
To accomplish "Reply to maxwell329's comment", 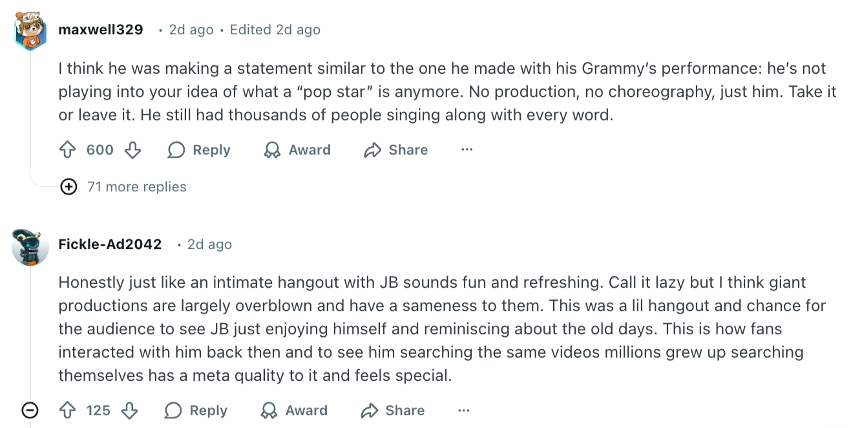I will click(x=199, y=151).
